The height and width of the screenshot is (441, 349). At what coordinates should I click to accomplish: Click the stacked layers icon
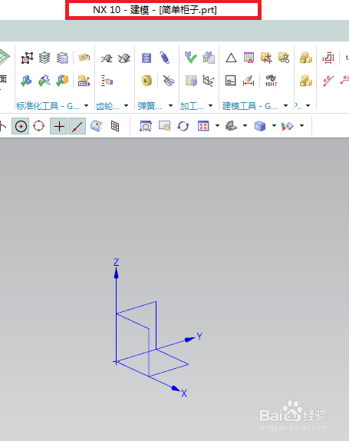click(x=44, y=58)
